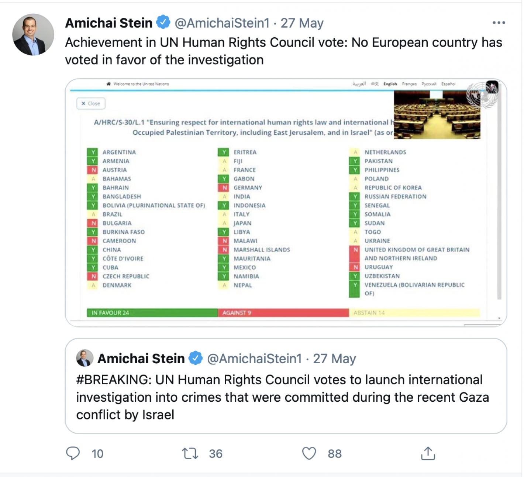Open the quoted #BREAKING tweet
524x477 pixels.
[x=286, y=386]
